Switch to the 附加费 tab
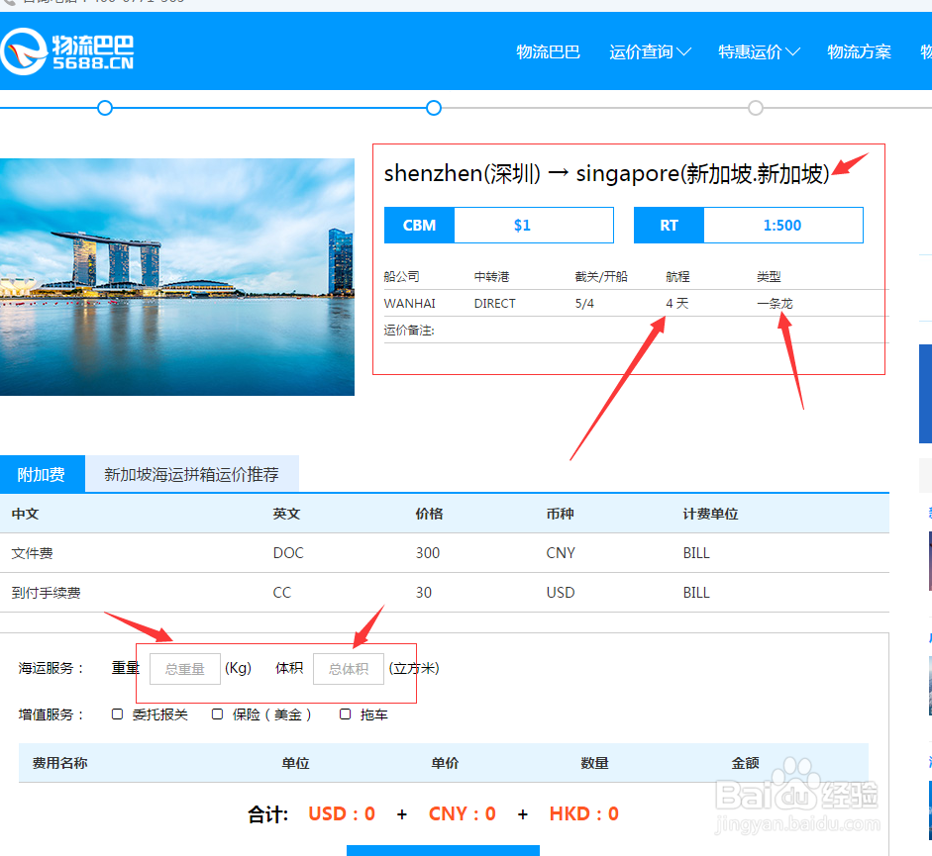The height and width of the screenshot is (856, 932). coord(42,474)
